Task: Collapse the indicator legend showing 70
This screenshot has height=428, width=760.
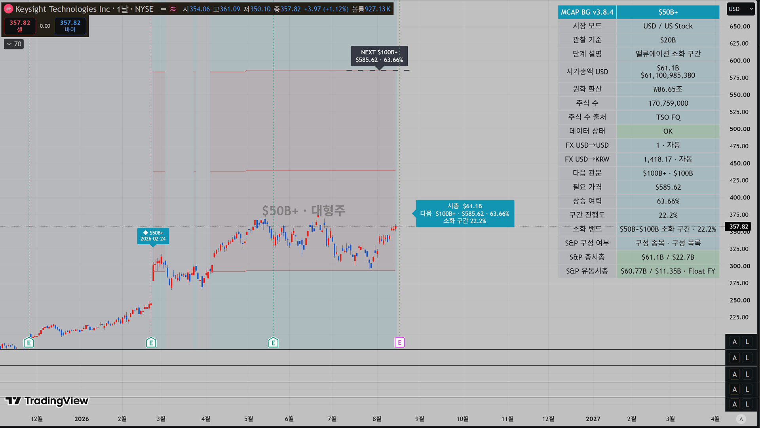Action: 14,44
